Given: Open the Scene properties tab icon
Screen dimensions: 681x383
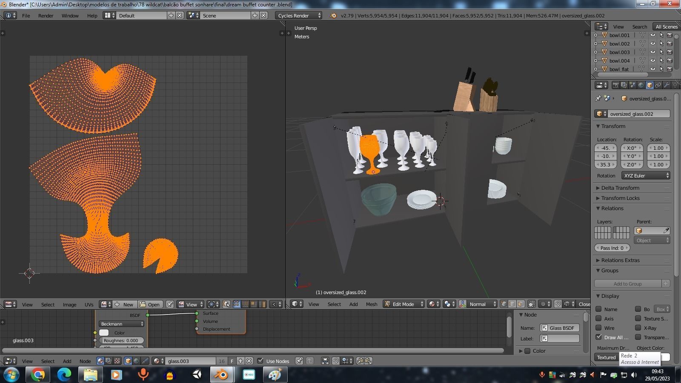Looking at the screenshot, I should coord(632,85).
